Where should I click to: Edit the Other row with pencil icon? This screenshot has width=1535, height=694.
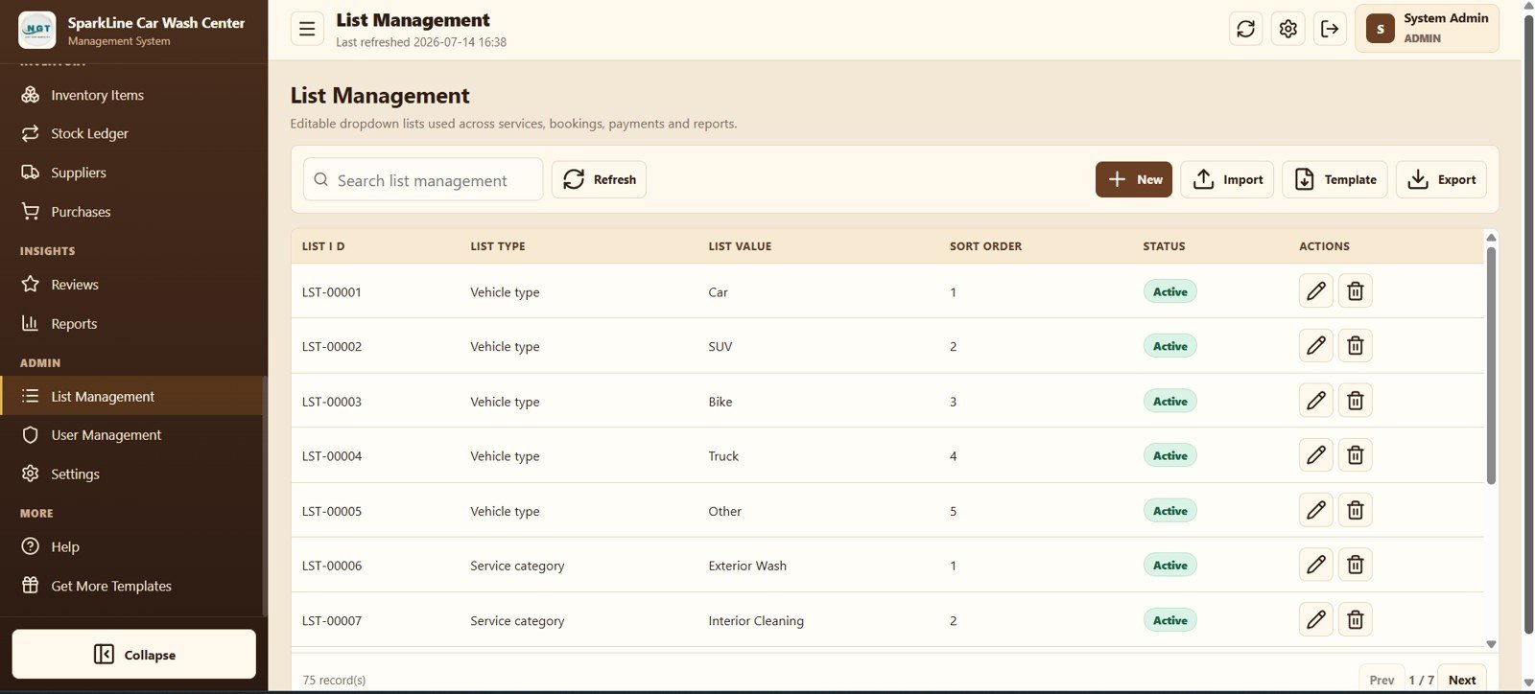pos(1315,510)
